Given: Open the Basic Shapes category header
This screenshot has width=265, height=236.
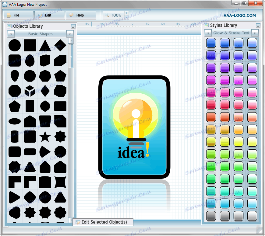Looking at the screenshot, I should coord(41,34).
